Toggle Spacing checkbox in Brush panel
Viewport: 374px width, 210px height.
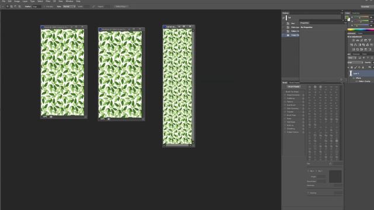coord(308,193)
